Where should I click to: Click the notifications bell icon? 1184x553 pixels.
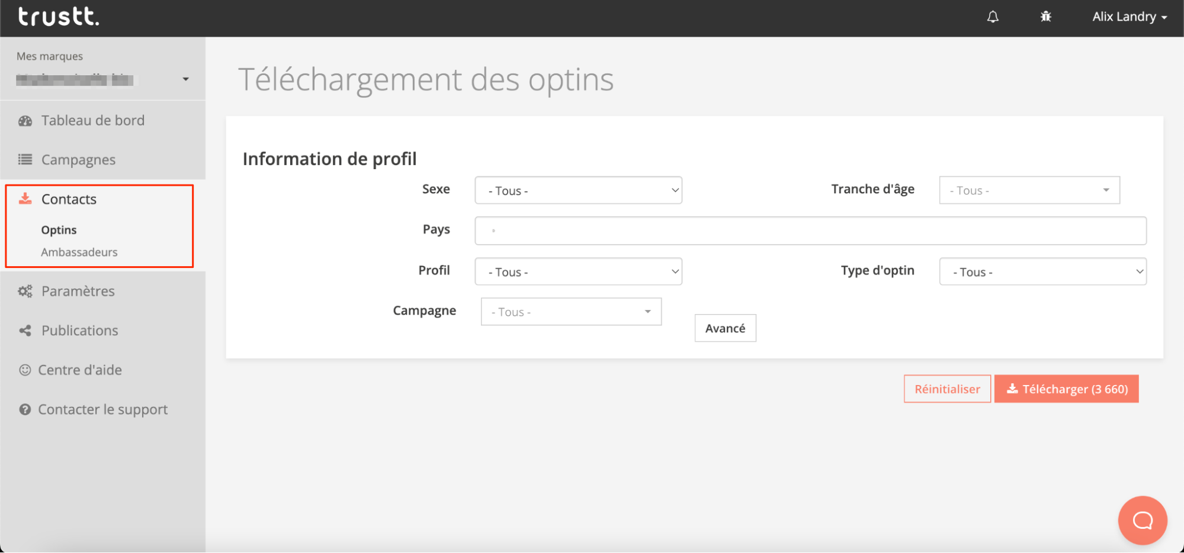coord(993,17)
